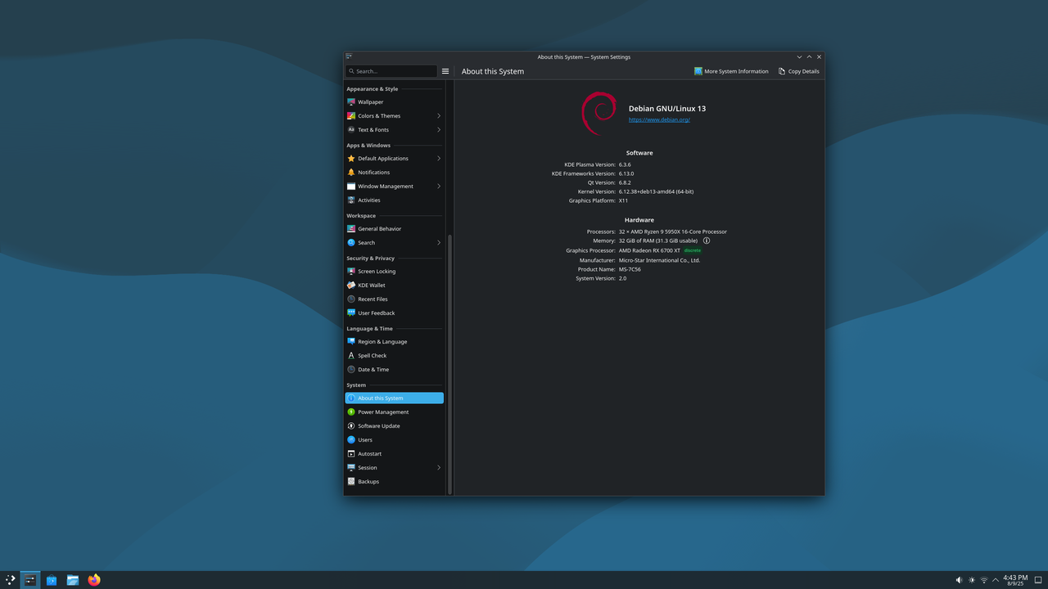This screenshot has height=589, width=1048.
Task: Click the Show Desktop tray button
Action: point(1038,580)
